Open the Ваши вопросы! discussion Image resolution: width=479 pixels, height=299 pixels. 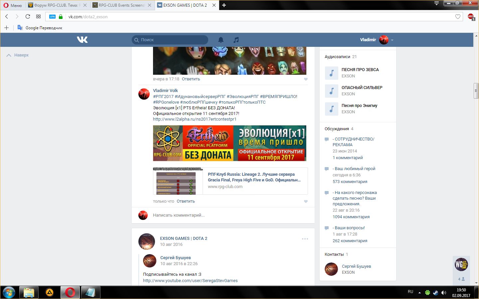349,228
